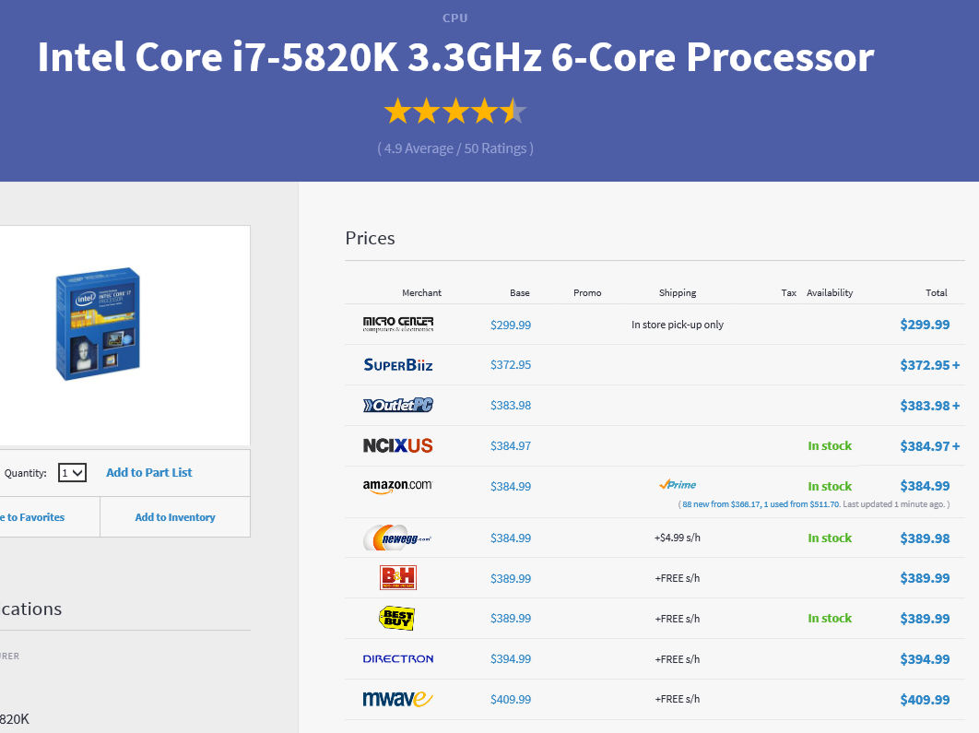979x733 pixels.
Task: Open the OutletPC merchant logo
Action: click(x=397, y=405)
